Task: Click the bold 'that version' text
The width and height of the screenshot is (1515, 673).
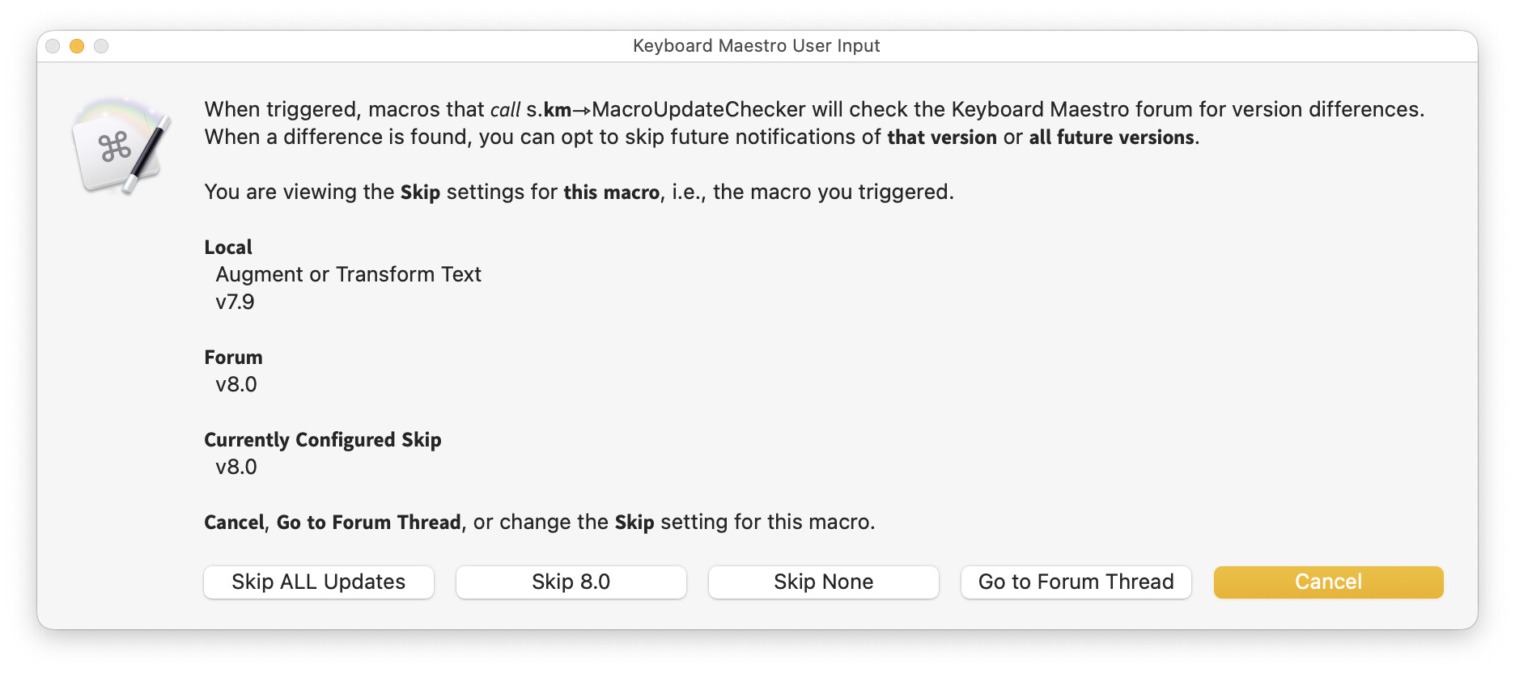Action: [941, 138]
